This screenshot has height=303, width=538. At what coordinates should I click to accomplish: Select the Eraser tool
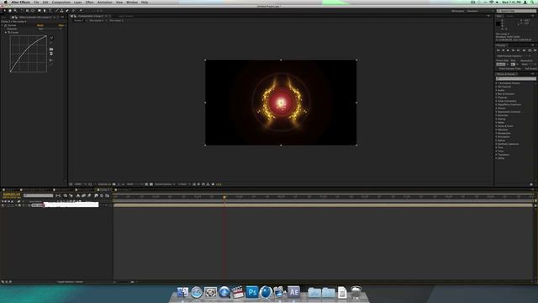click(67, 11)
